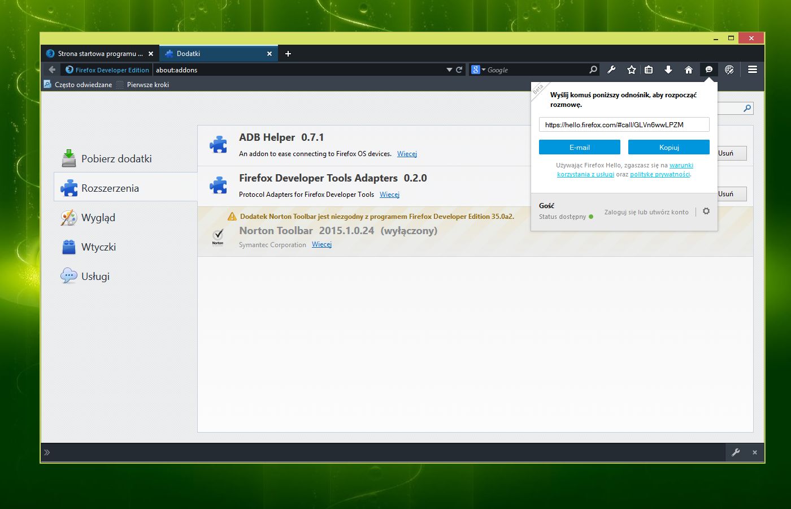The height and width of the screenshot is (509, 791).
Task: Click the reload page icon
Action: coord(459,70)
